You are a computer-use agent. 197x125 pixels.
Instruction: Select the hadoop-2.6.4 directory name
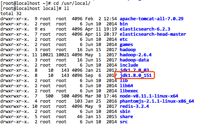click(x=136, y=55)
